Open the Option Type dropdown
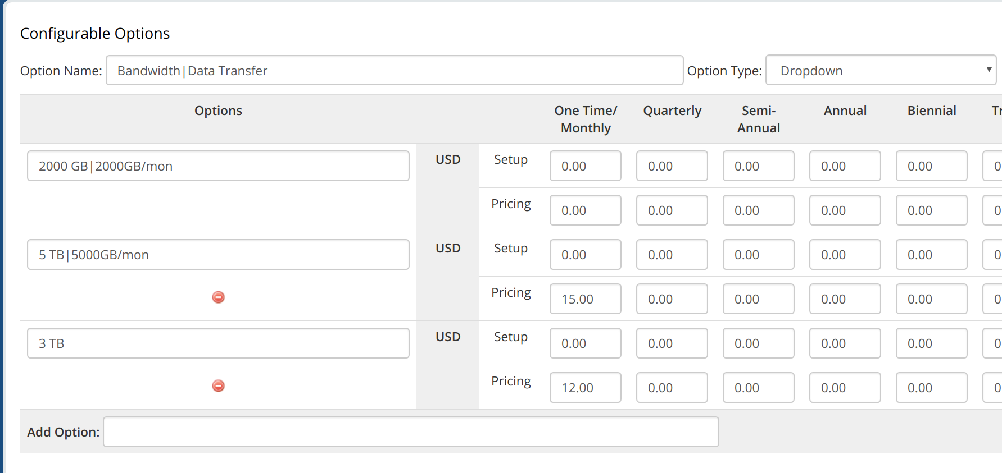Image resolution: width=1002 pixels, height=473 pixels. [x=881, y=70]
